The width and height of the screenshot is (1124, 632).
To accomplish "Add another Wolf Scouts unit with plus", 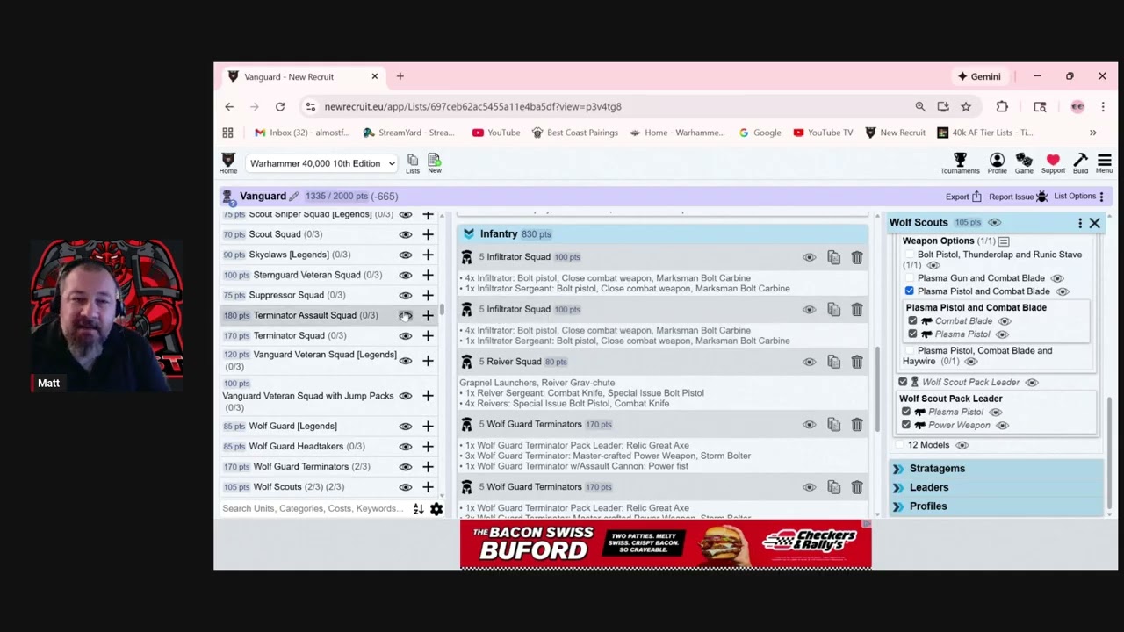I will (428, 486).
